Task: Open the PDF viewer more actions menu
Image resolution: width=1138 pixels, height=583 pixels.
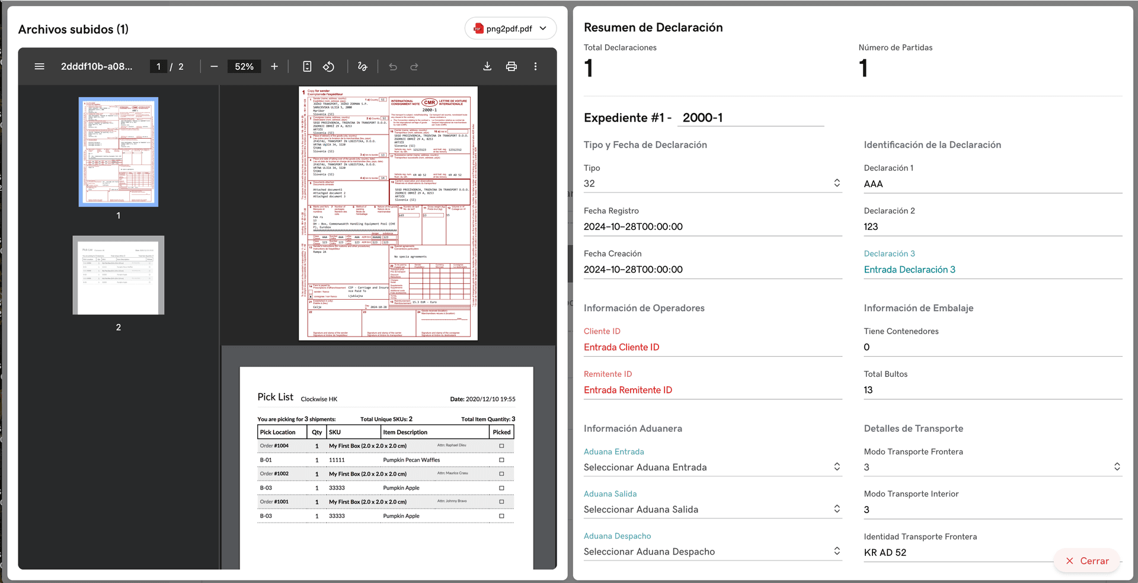Action: coord(535,66)
